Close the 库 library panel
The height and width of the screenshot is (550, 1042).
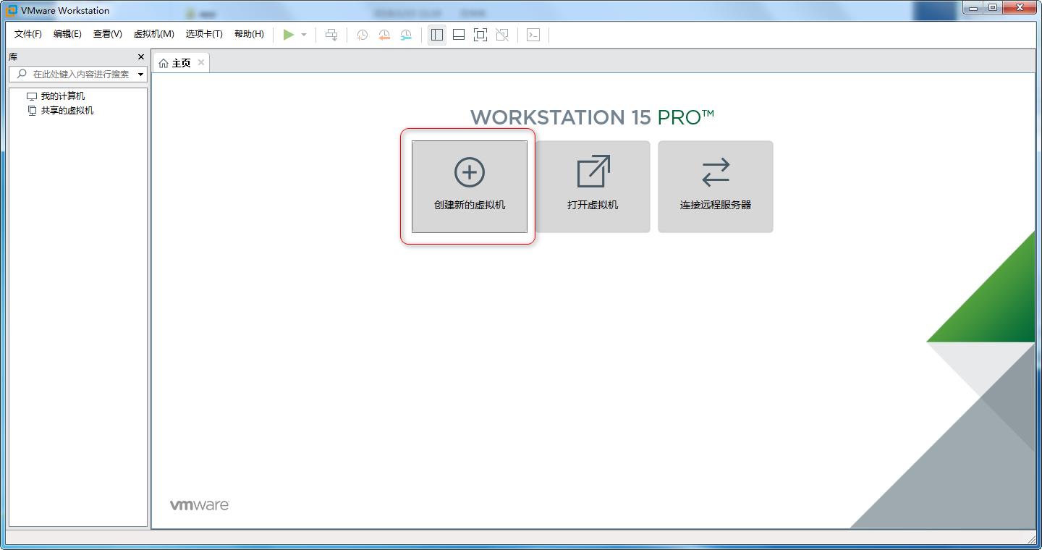[x=141, y=56]
